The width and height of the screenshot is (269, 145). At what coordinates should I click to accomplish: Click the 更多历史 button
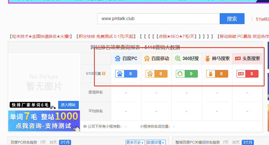click(135, 143)
